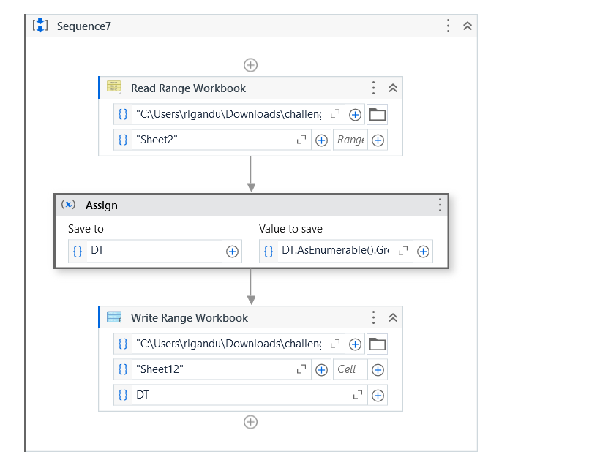The height and width of the screenshot is (468, 589).
Task: Collapse the Write Range Workbook activity
Action: tap(392, 318)
